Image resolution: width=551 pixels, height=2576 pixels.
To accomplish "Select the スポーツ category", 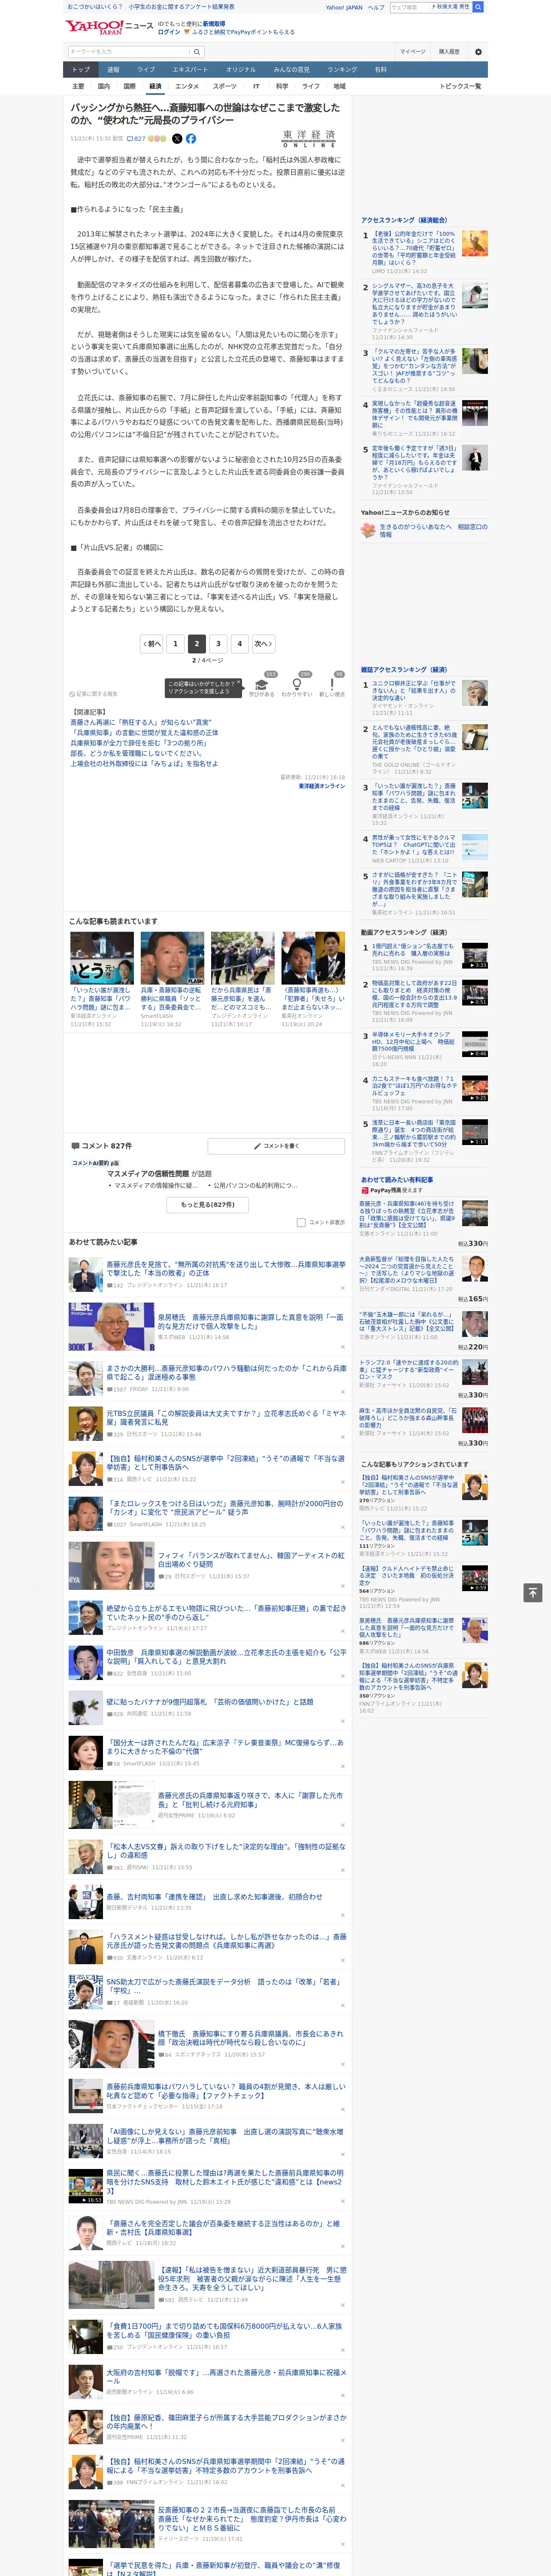I will (225, 86).
